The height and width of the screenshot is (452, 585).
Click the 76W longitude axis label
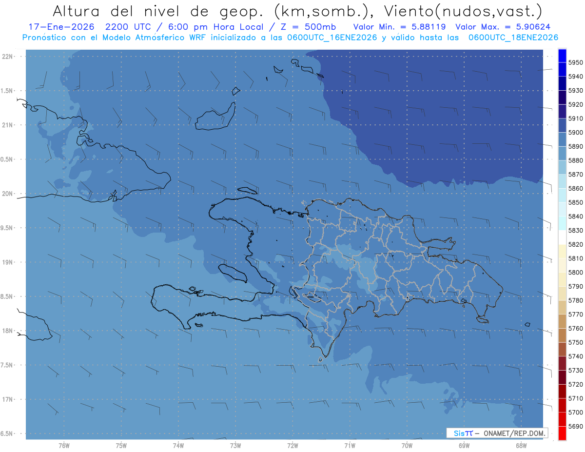(x=64, y=445)
